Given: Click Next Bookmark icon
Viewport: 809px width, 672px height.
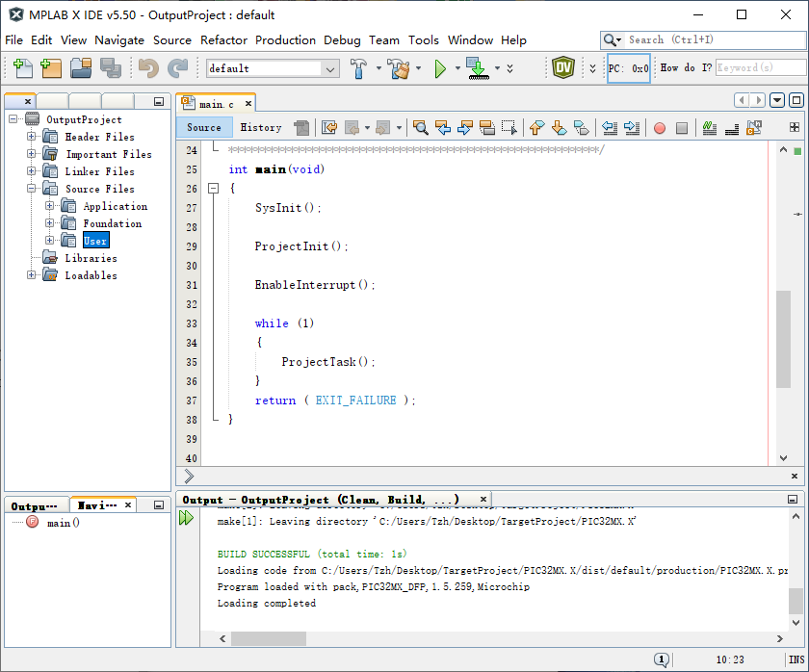Looking at the screenshot, I should tap(560, 127).
